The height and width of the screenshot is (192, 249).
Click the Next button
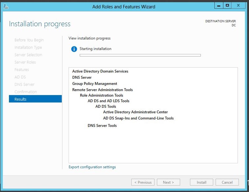[169, 182]
